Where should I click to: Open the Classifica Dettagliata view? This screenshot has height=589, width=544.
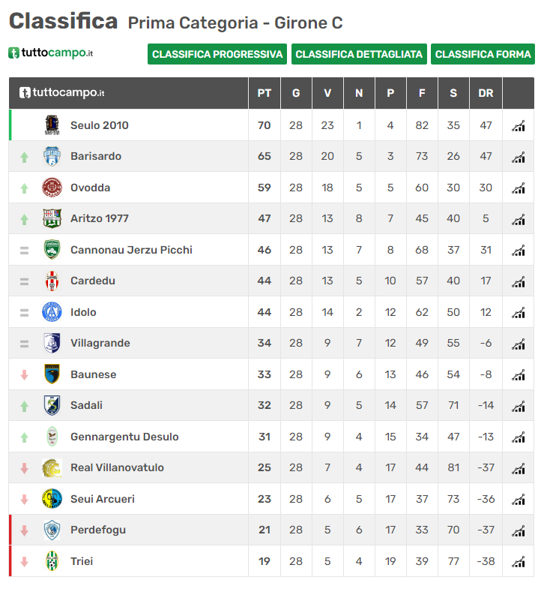coord(359,54)
